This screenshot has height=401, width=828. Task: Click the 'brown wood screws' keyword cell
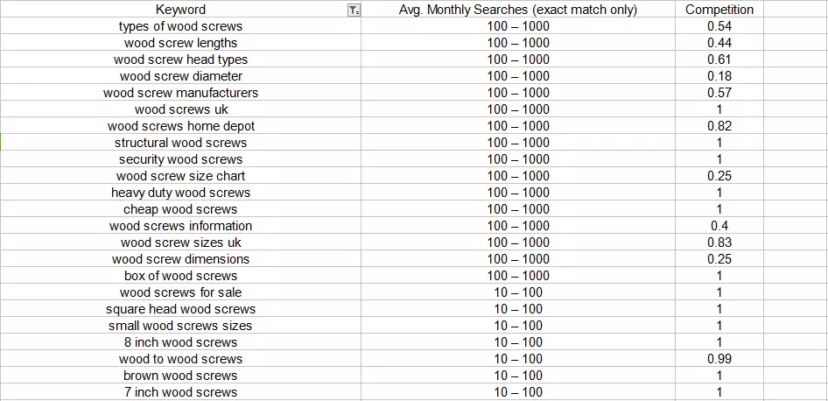(x=180, y=376)
